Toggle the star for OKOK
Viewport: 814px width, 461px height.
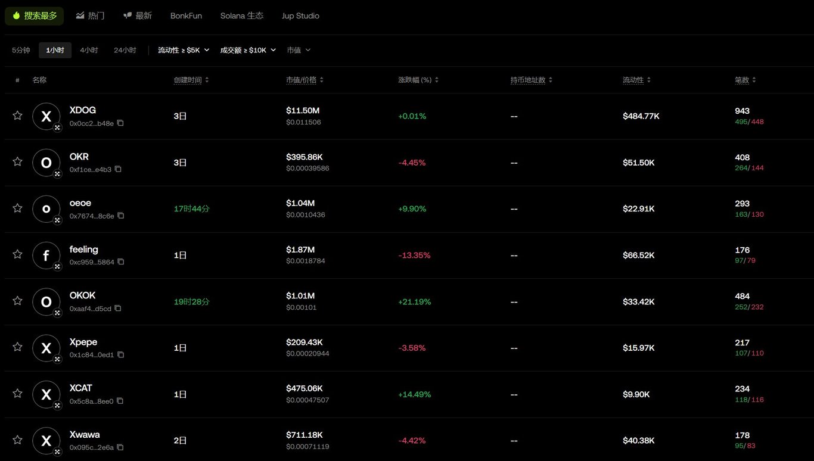pyautogui.click(x=17, y=301)
